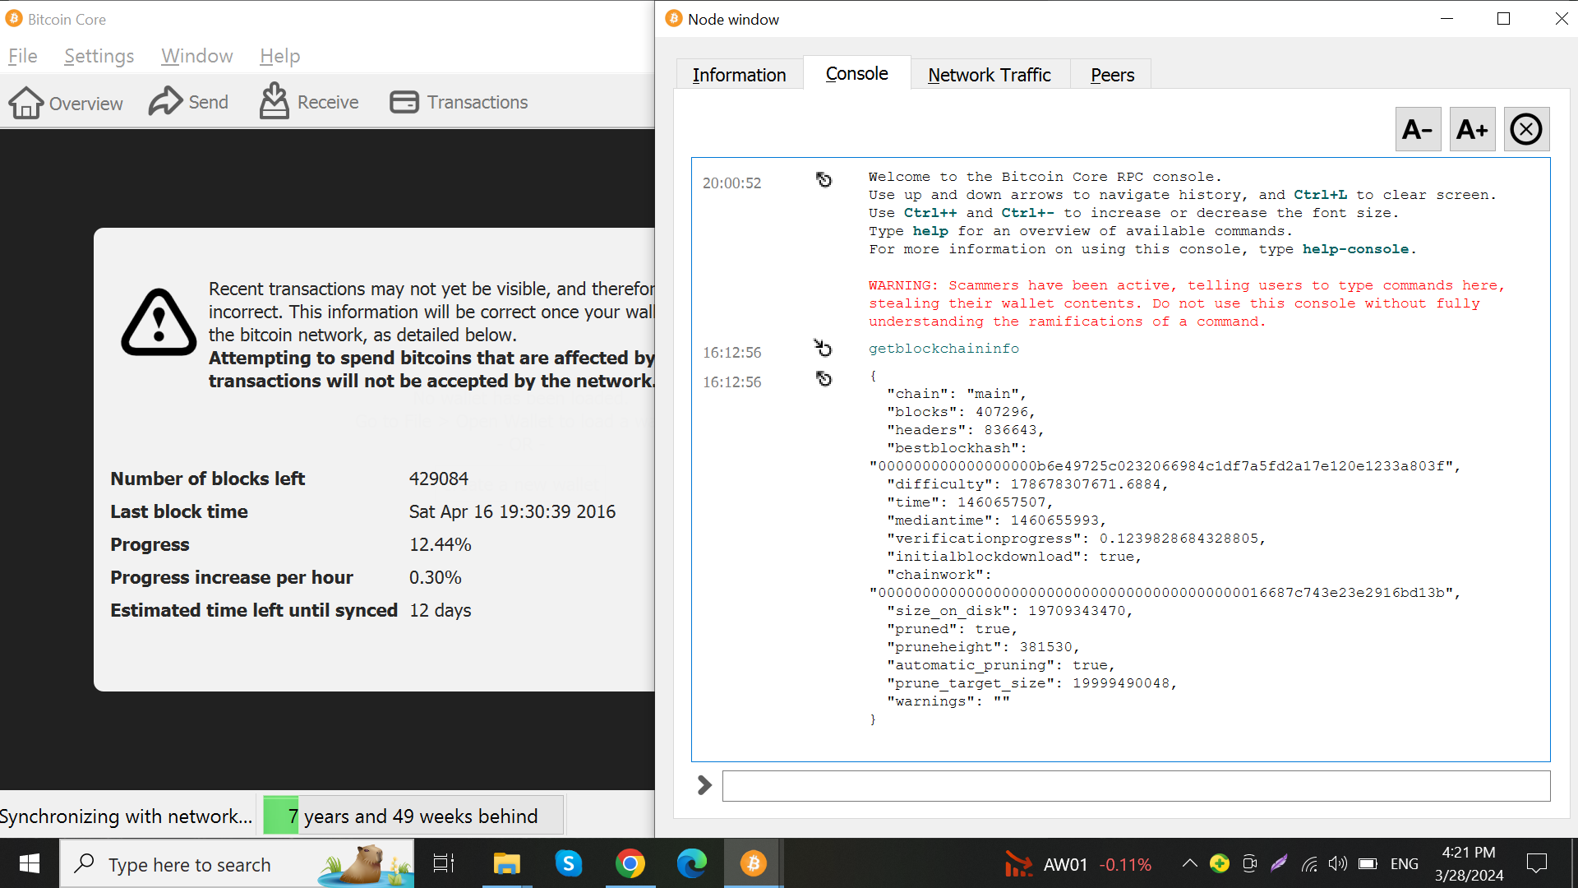Click the warning triangle icon in the sync overlay
The image size is (1578, 888).
point(159,322)
